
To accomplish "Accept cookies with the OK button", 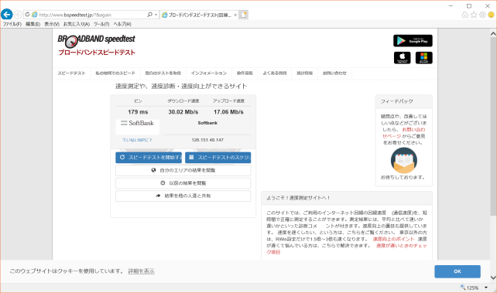I will pyautogui.click(x=458, y=271).
